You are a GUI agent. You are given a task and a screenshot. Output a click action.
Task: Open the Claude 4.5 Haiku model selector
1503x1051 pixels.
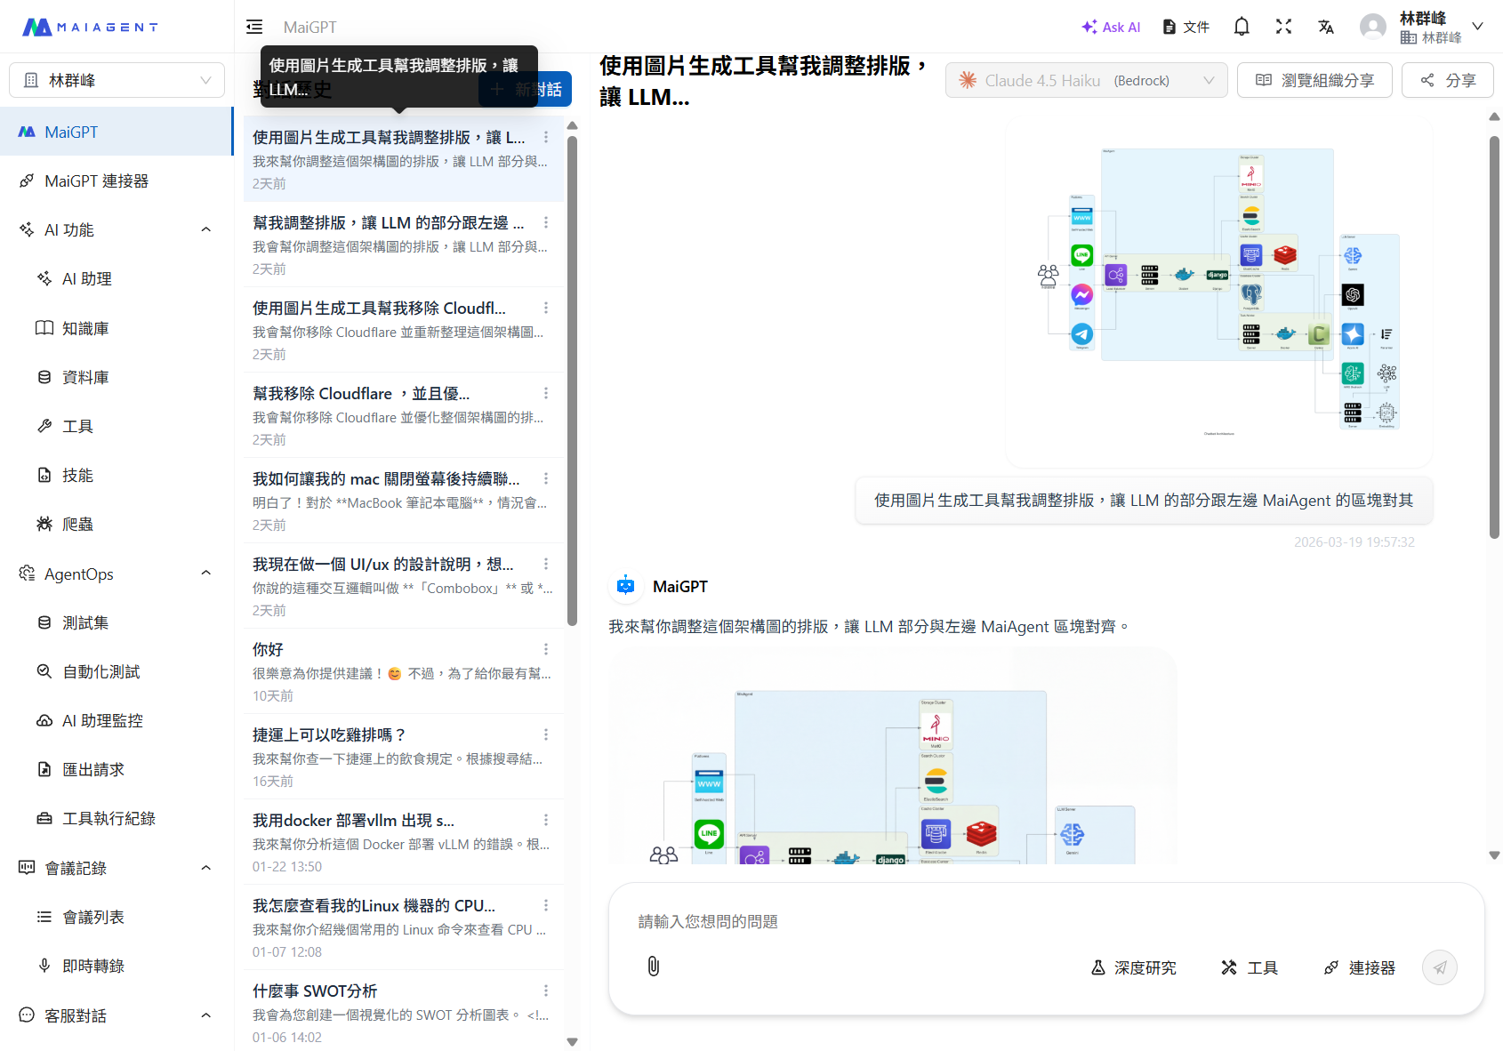tap(1085, 80)
